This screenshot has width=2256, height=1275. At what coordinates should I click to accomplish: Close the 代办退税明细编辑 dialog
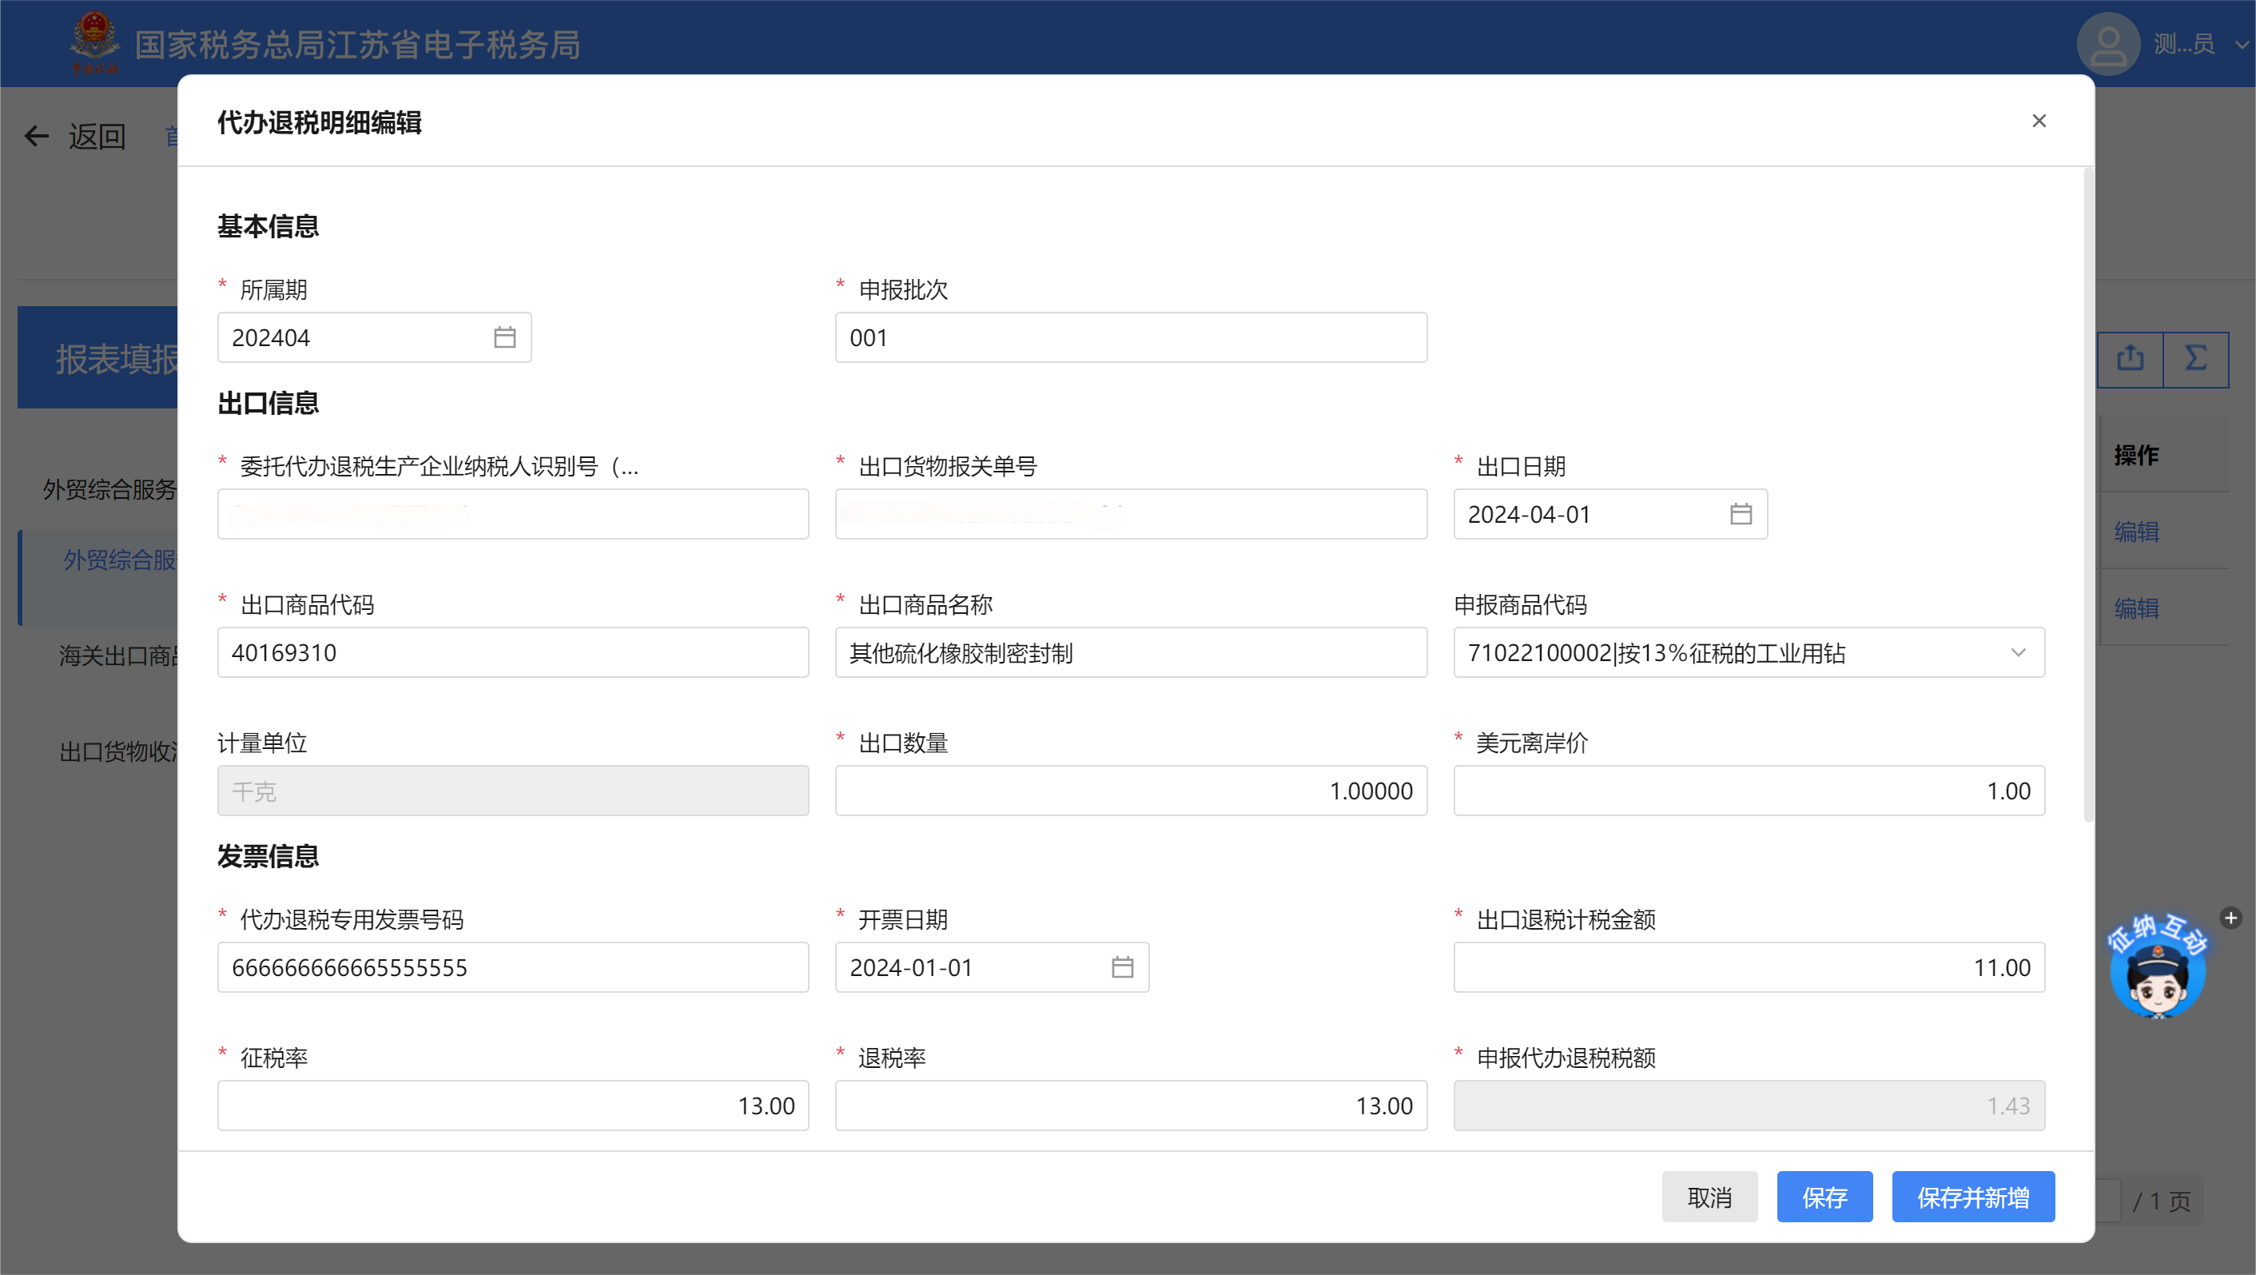point(2038,121)
